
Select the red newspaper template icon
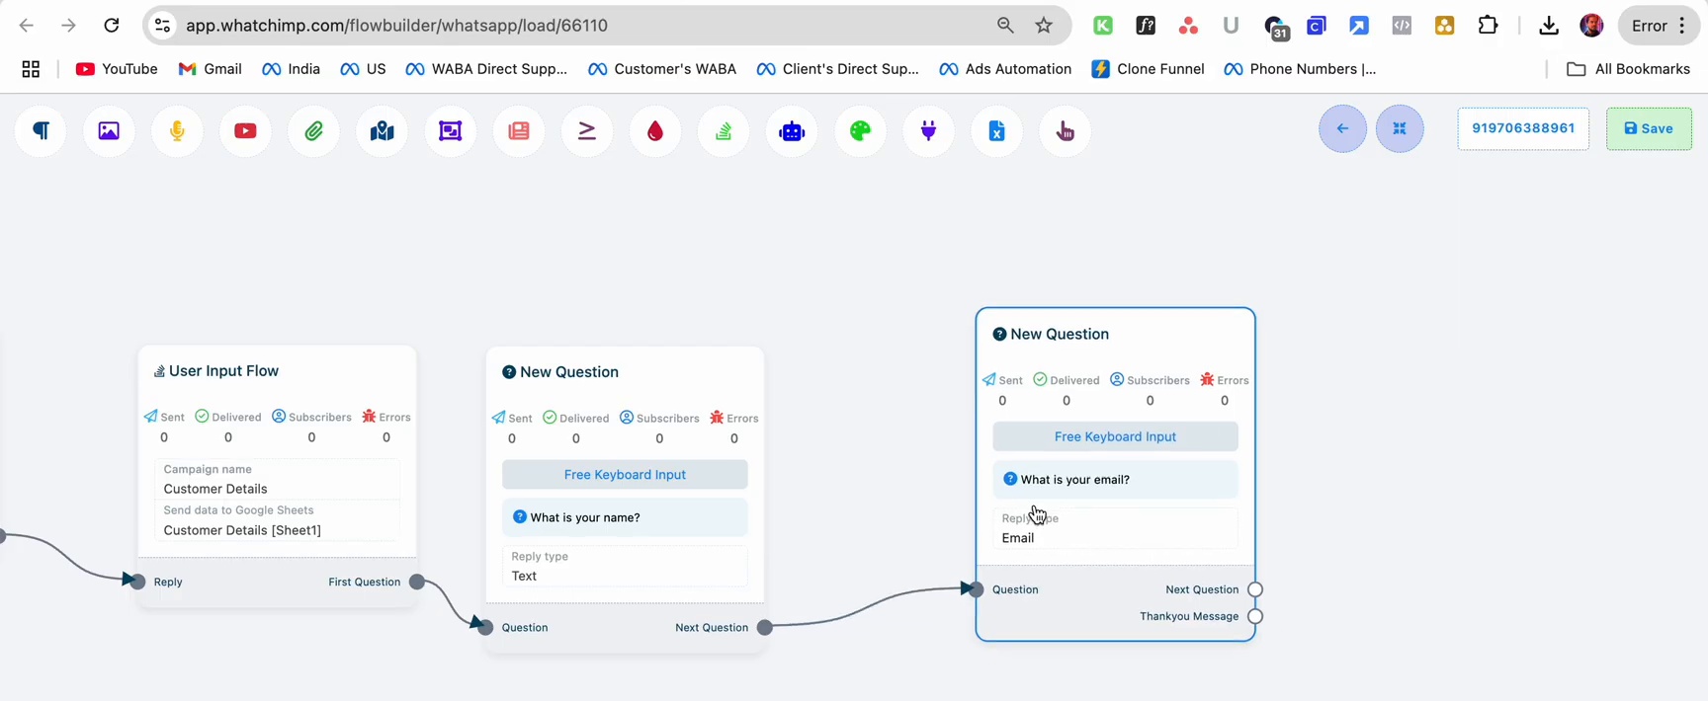point(519,131)
